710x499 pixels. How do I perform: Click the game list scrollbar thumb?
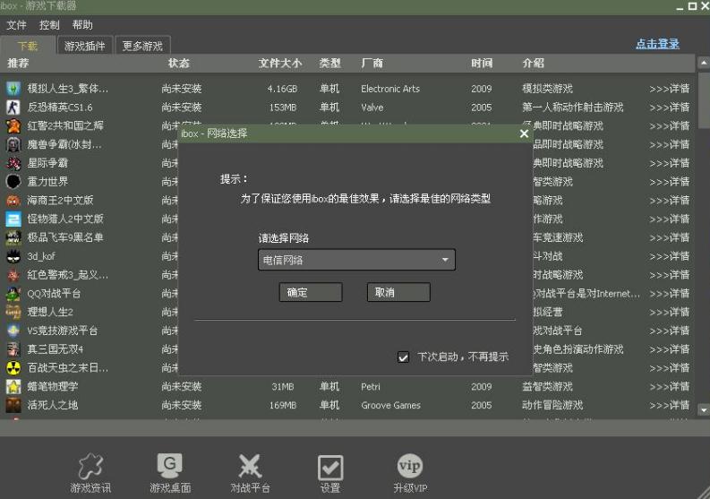(x=703, y=99)
